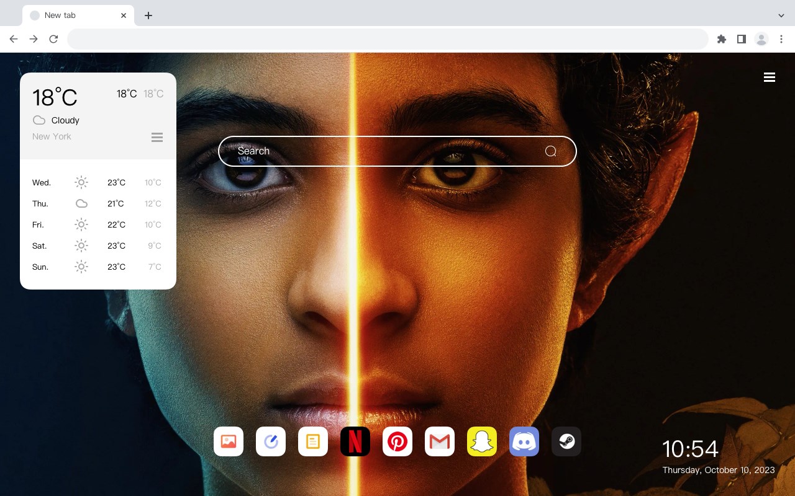This screenshot has height=496, width=795.
Task: Select the Sun. forecast row label
Action: pyautogui.click(x=40, y=267)
